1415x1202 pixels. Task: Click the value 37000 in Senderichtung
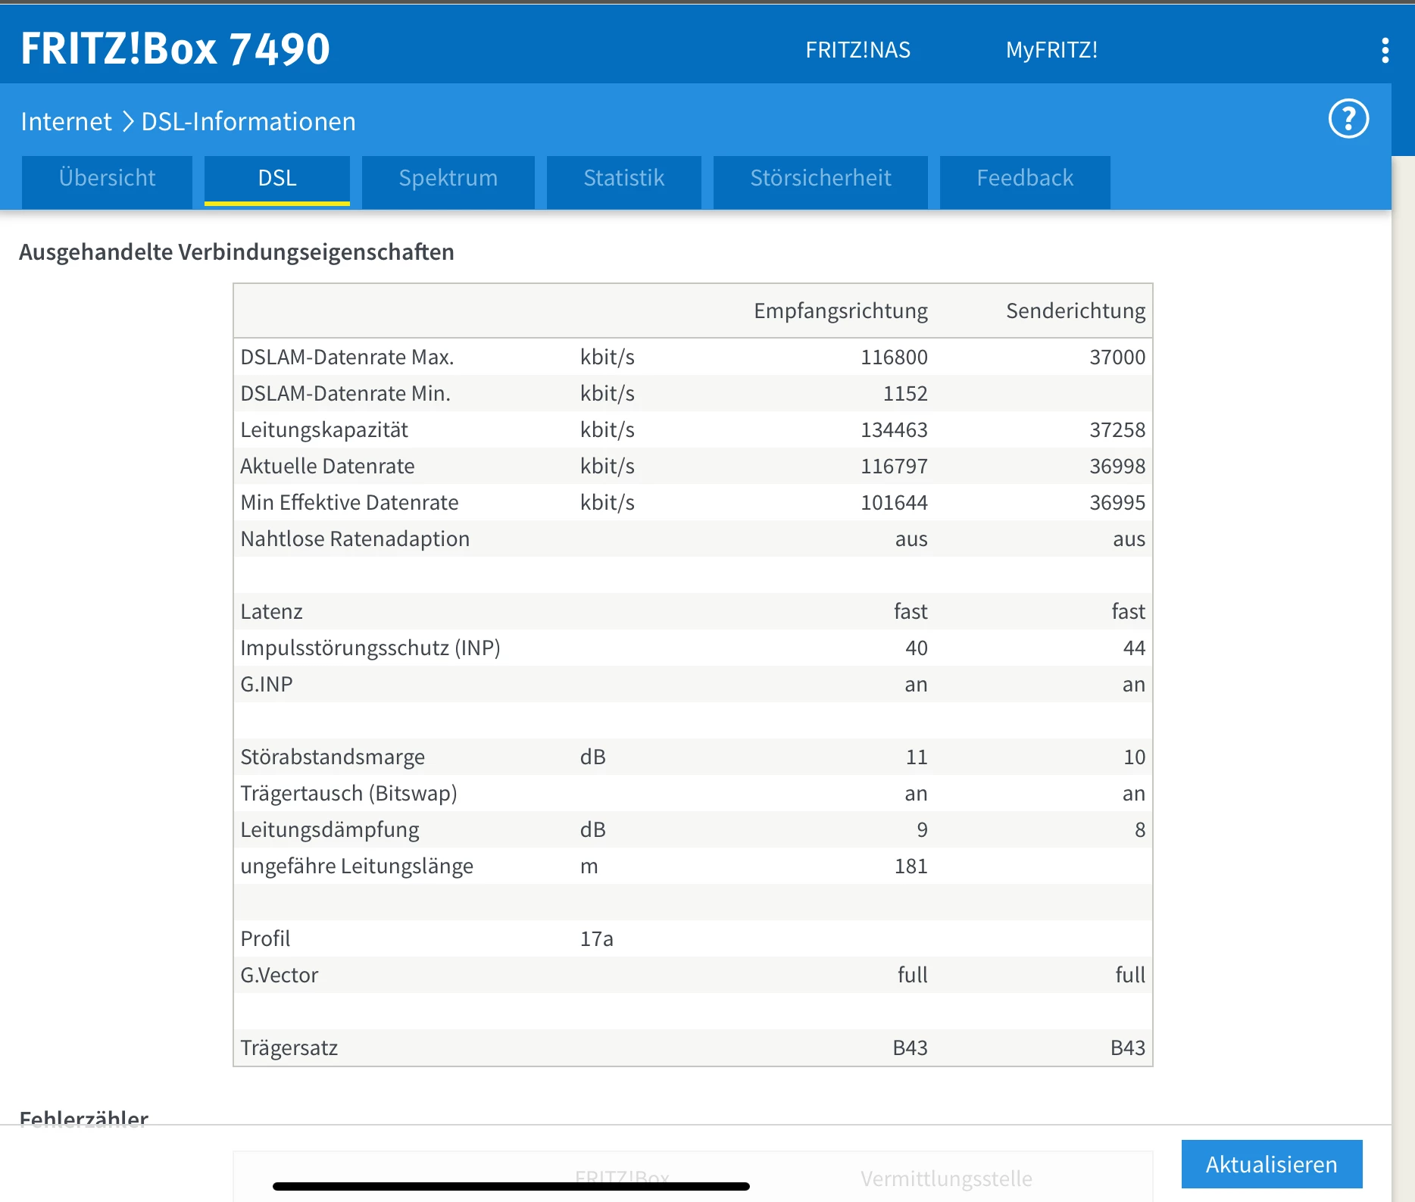1117,357
